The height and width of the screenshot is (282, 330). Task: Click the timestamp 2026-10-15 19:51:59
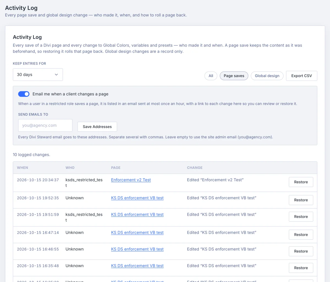click(38, 215)
